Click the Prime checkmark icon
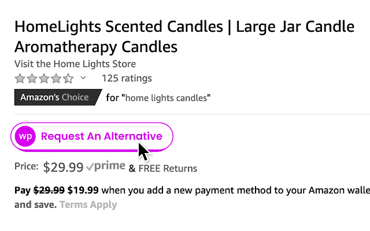The height and width of the screenshot is (231, 370). coord(90,167)
